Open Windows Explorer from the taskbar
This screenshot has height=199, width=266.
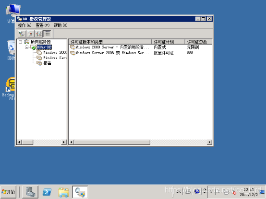pos(63,192)
